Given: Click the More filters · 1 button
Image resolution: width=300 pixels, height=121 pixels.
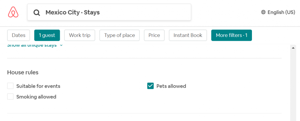Looking at the screenshot, I should [231, 35].
